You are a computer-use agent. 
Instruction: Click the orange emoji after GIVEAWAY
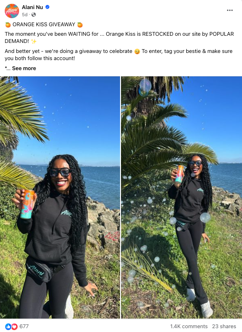tap(80, 25)
